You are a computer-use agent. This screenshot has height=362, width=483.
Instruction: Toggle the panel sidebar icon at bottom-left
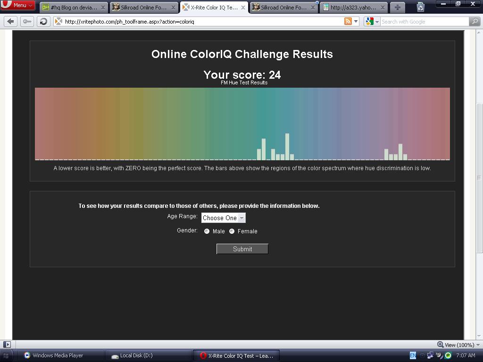tap(7, 345)
